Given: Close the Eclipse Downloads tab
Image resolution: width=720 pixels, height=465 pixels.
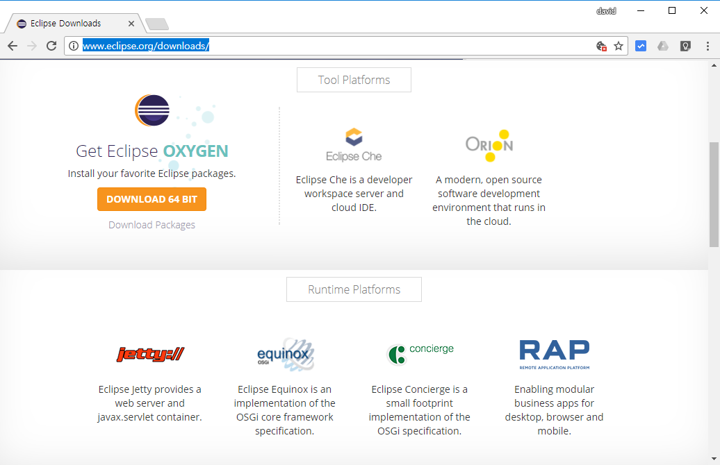Looking at the screenshot, I should (131, 24).
